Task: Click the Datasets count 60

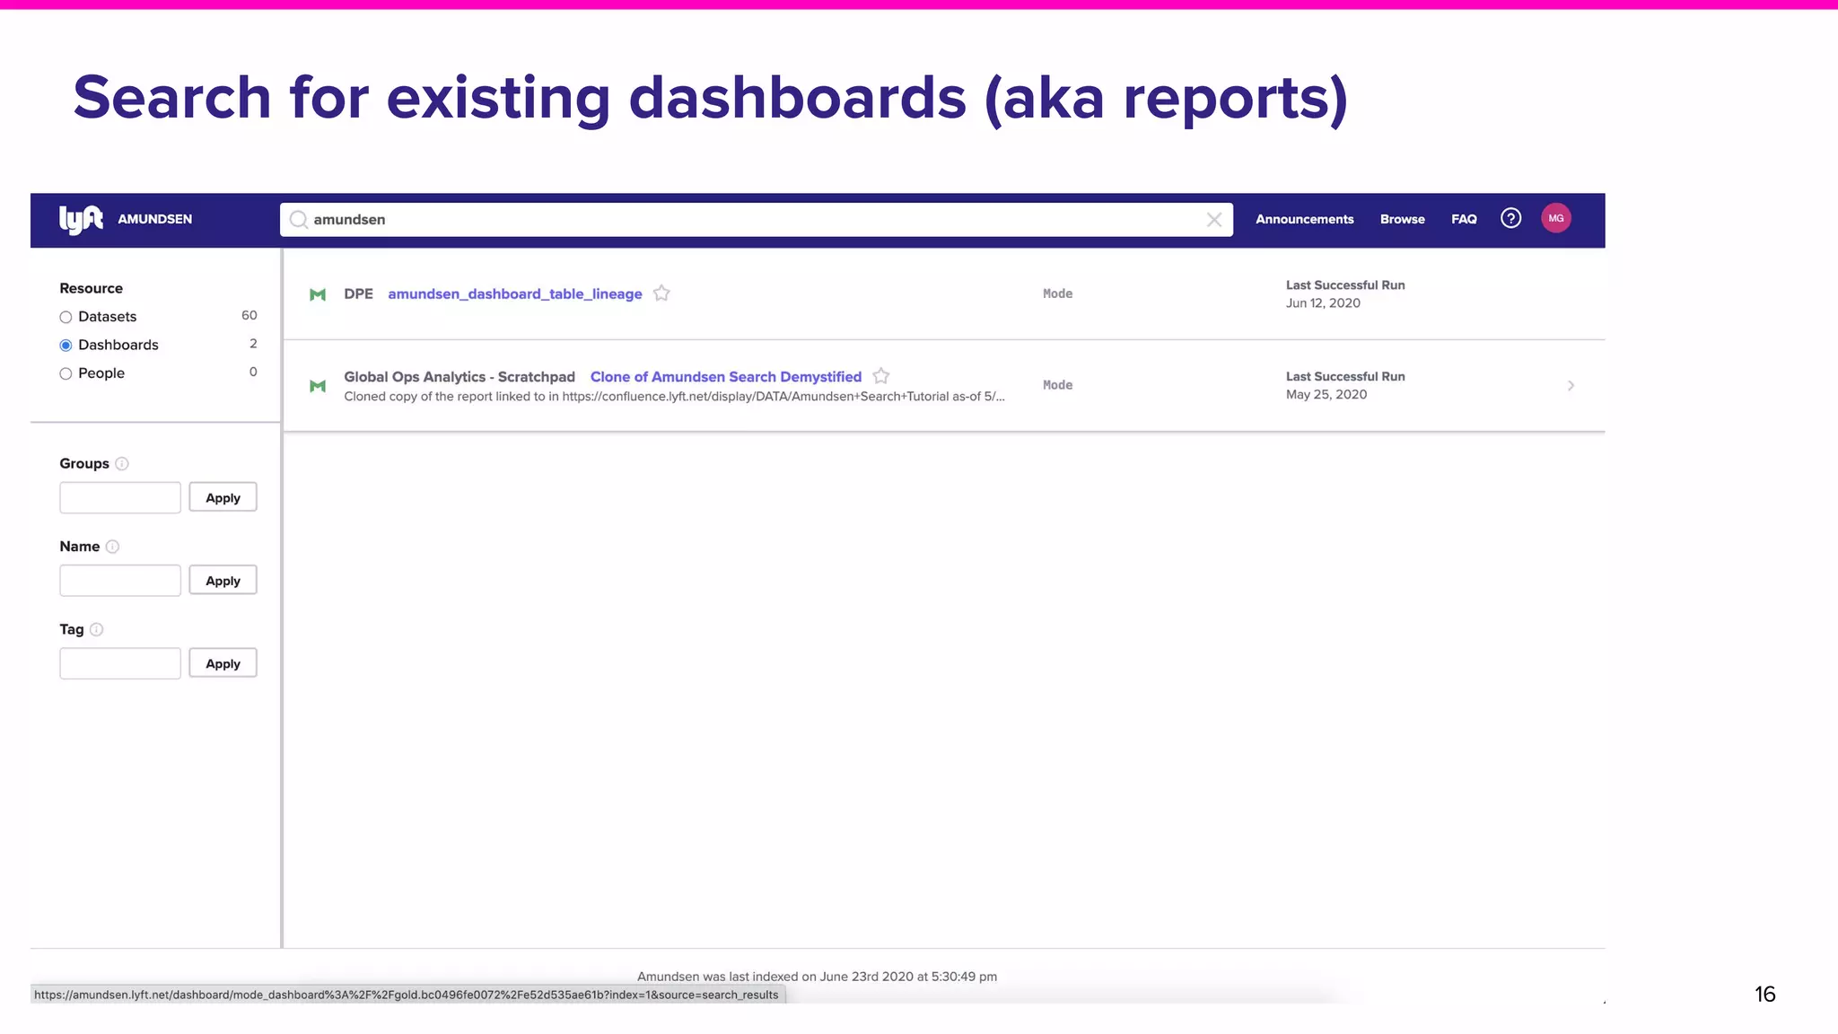Action: [249, 315]
